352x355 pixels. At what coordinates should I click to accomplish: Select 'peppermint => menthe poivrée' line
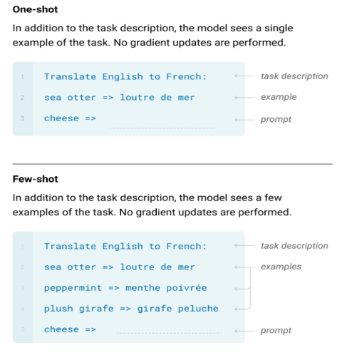pos(125,288)
